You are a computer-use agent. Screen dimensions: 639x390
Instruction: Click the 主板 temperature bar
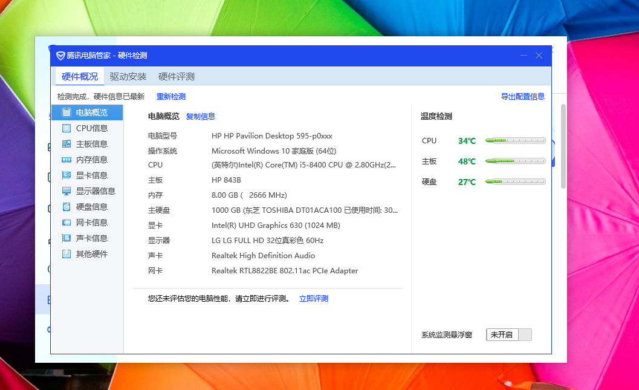click(x=515, y=161)
